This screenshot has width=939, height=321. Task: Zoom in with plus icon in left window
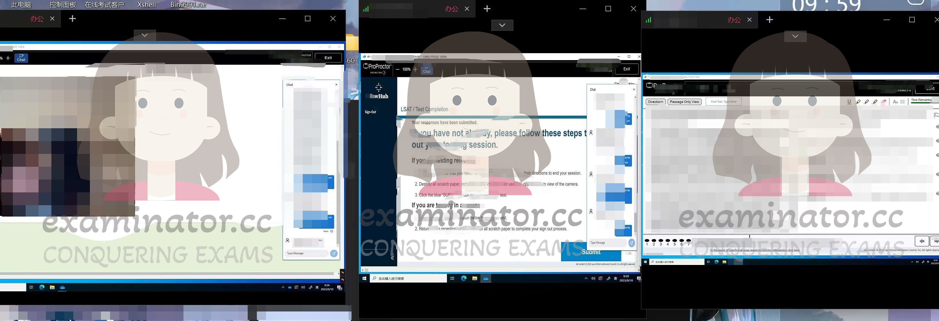pos(8,58)
